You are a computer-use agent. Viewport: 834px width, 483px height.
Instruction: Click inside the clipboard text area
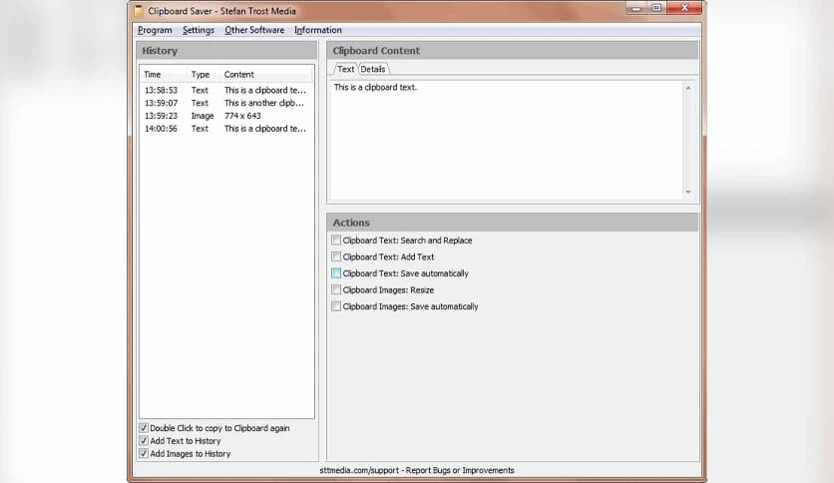tap(507, 141)
